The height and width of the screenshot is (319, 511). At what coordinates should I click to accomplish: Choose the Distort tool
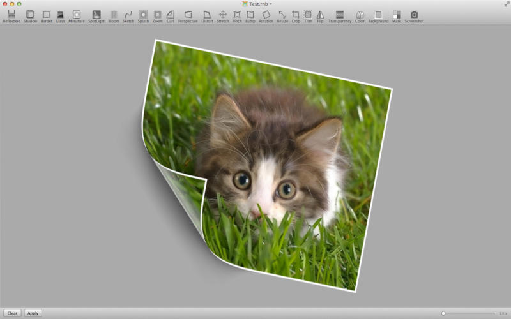pyautogui.click(x=207, y=17)
